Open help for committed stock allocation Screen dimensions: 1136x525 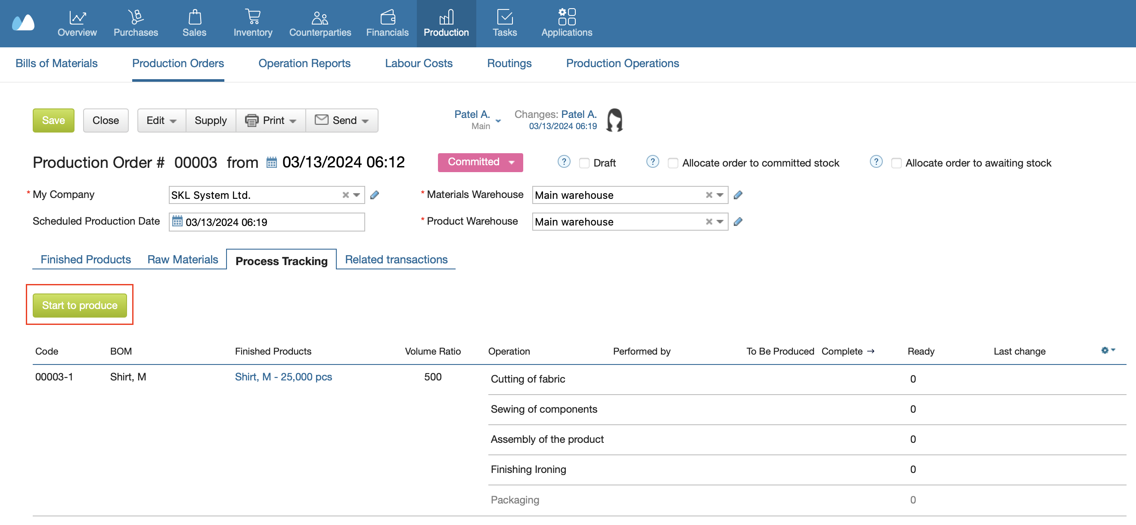pos(653,162)
